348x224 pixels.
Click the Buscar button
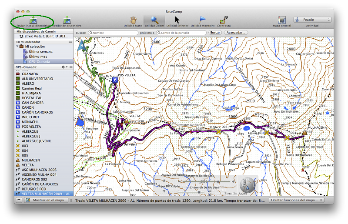coord(215,33)
